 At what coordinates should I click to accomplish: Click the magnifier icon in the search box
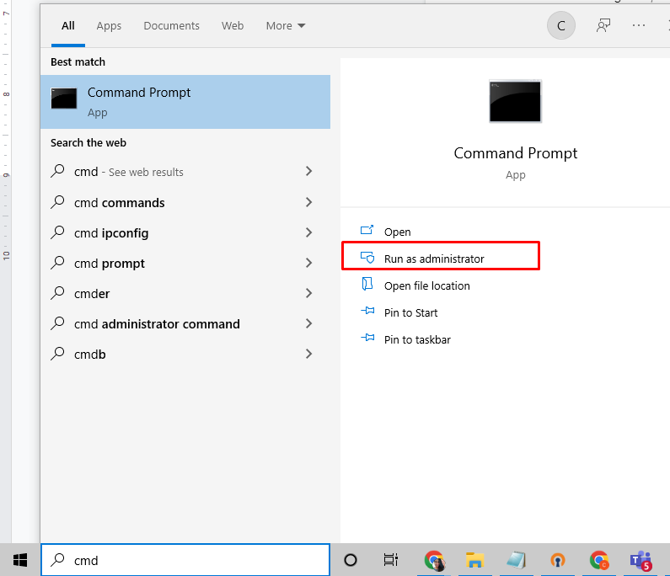[57, 560]
